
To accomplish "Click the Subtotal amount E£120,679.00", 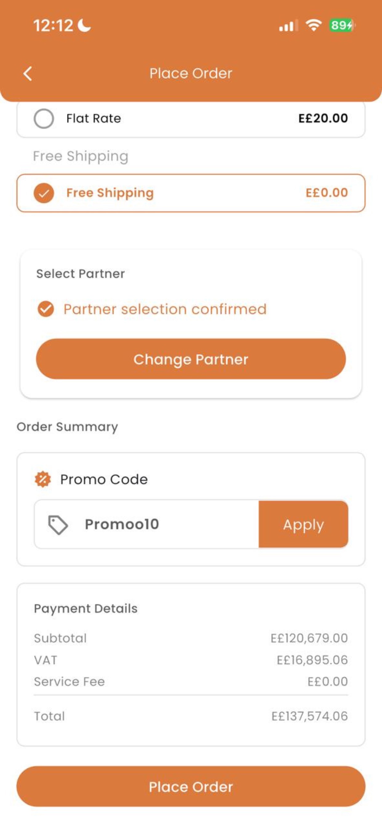I will coord(309,638).
